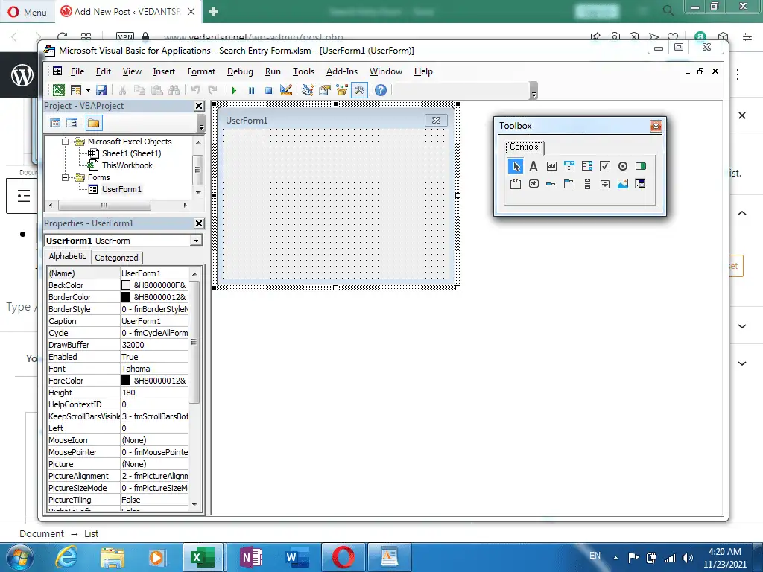Image resolution: width=763 pixels, height=572 pixels.
Task: Switch to the Alphabetic properties tab
Action: (x=67, y=256)
